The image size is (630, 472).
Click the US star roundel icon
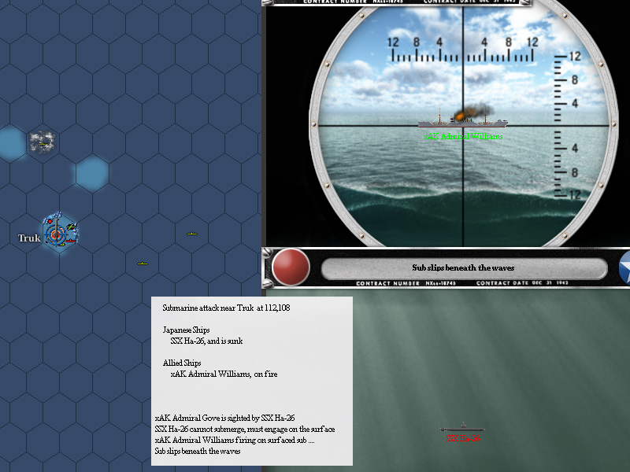(624, 267)
